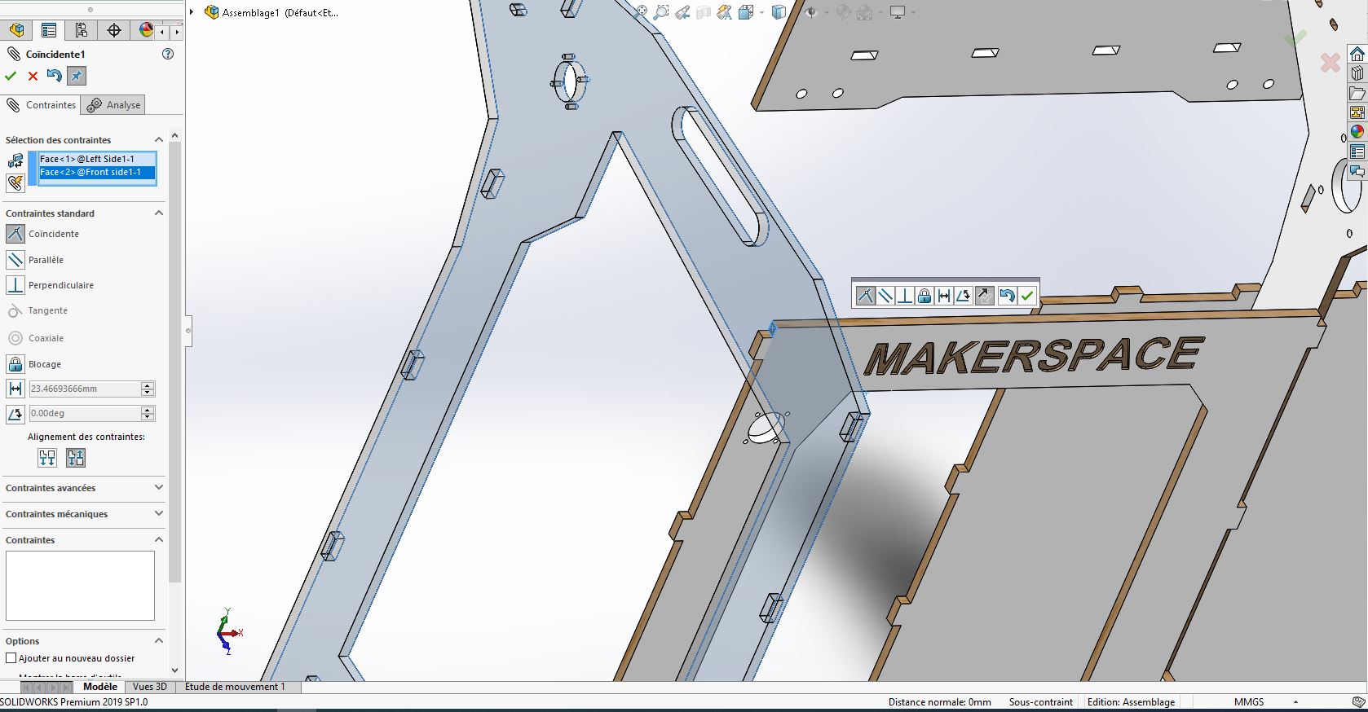The width and height of the screenshot is (1368, 712).
Task: Open the Display Style cube icon
Action: tap(779, 12)
